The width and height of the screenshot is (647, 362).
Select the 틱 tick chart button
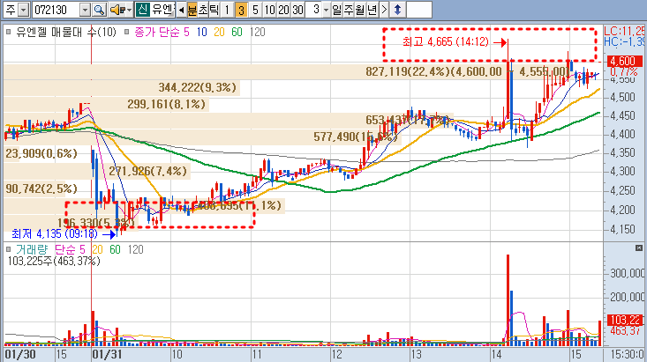pos(214,10)
